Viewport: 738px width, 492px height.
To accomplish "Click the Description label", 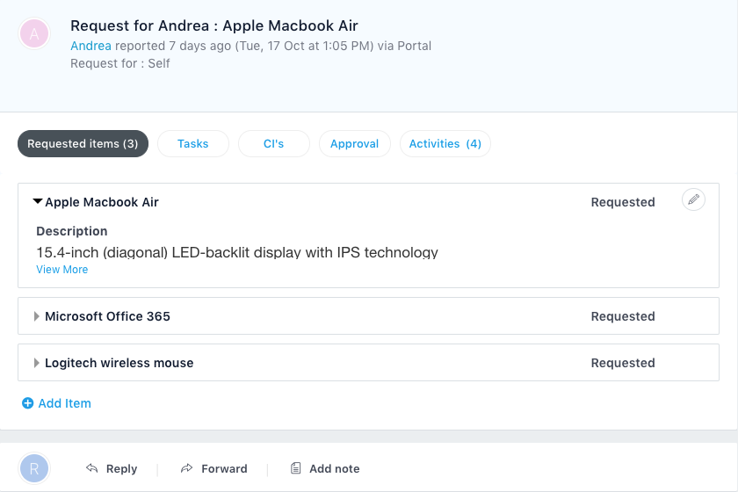I will 72,231.
